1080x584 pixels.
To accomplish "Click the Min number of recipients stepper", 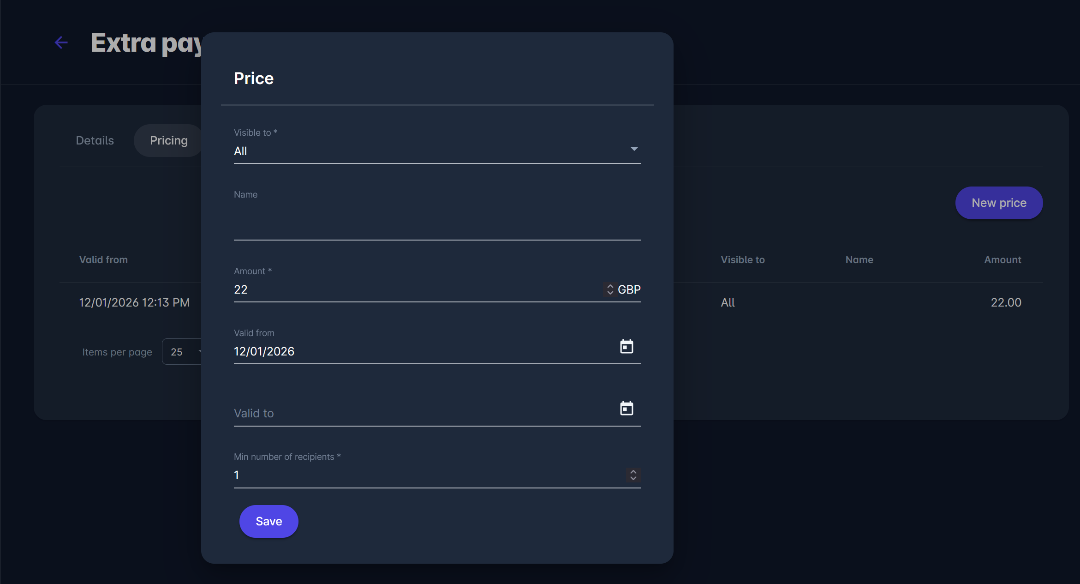I will point(633,475).
